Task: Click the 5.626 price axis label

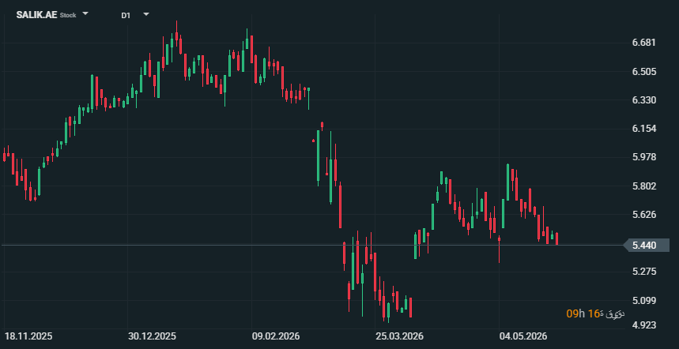Action: click(x=644, y=215)
